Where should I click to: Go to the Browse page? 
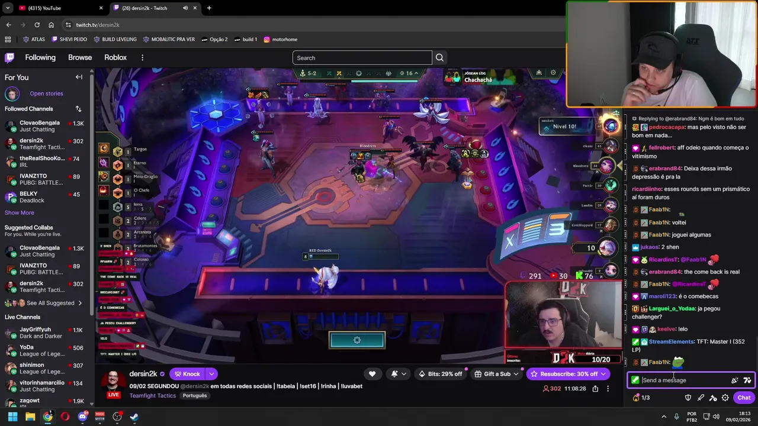point(80,57)
